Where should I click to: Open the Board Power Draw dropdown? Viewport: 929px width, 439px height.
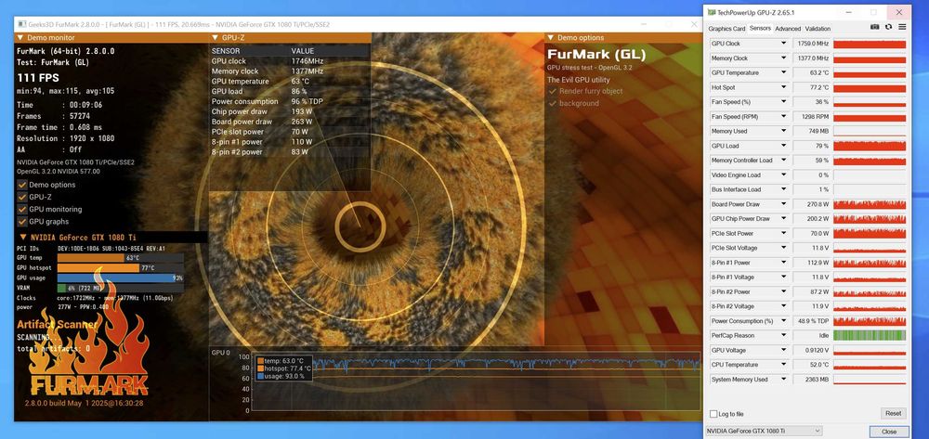[784, 204]
